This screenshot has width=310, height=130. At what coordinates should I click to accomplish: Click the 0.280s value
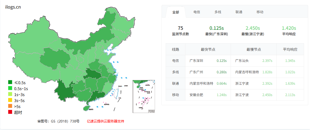point(222,72)
